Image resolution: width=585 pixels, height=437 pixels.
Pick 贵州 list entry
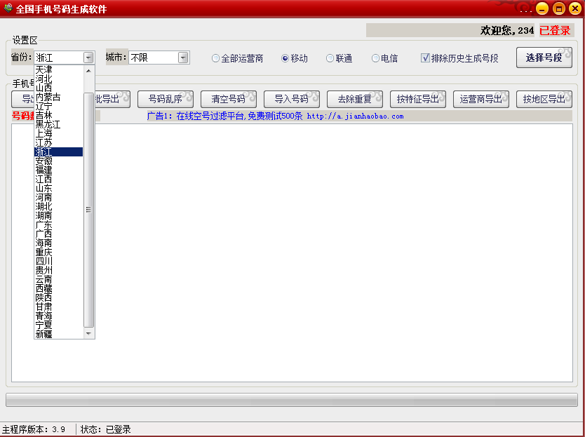pos(59,271)
